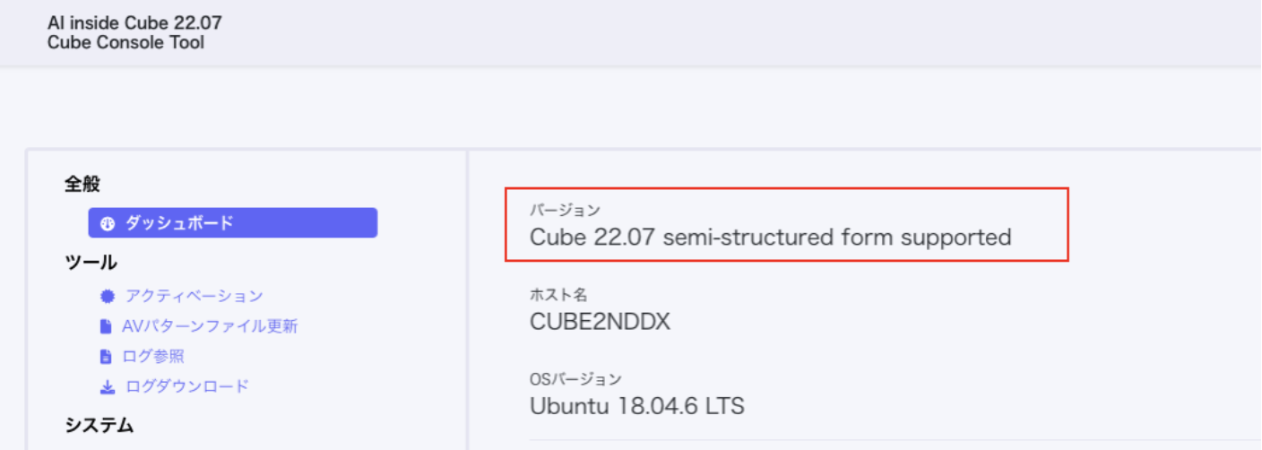Click the Ubuntu 18.04.6 LTS text
Image resolution: width=1262 pixels, height=450 pixels.
636,406
